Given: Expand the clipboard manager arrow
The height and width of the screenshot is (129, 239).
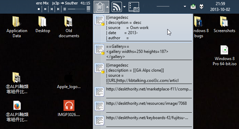Looking at the screenshot, I should pos(107,7).
